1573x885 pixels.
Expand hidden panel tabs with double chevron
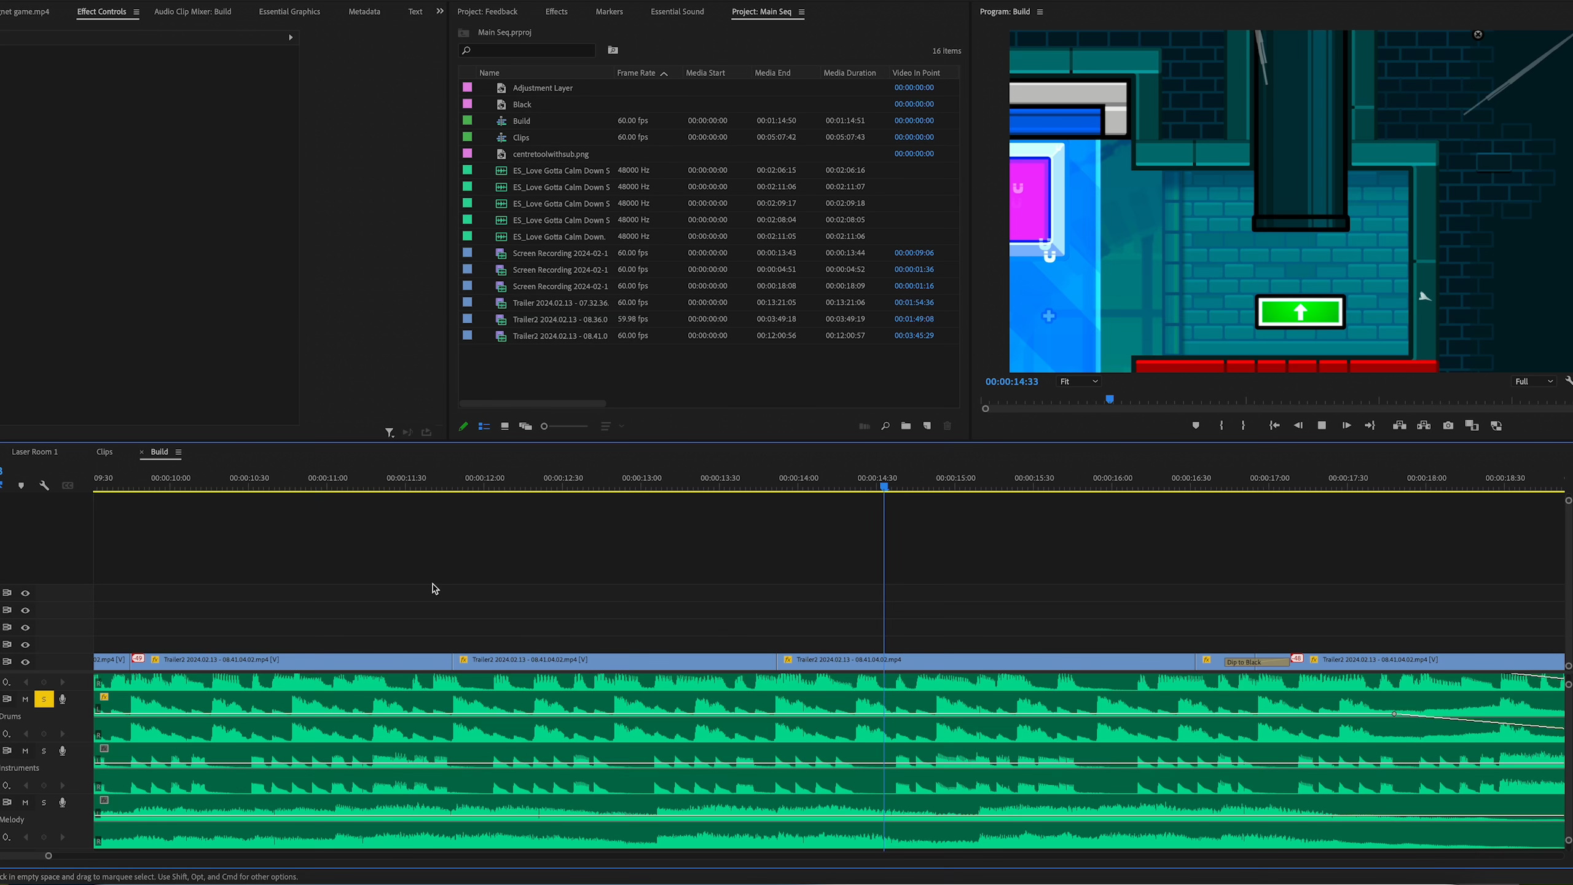[x=440, y=11]
